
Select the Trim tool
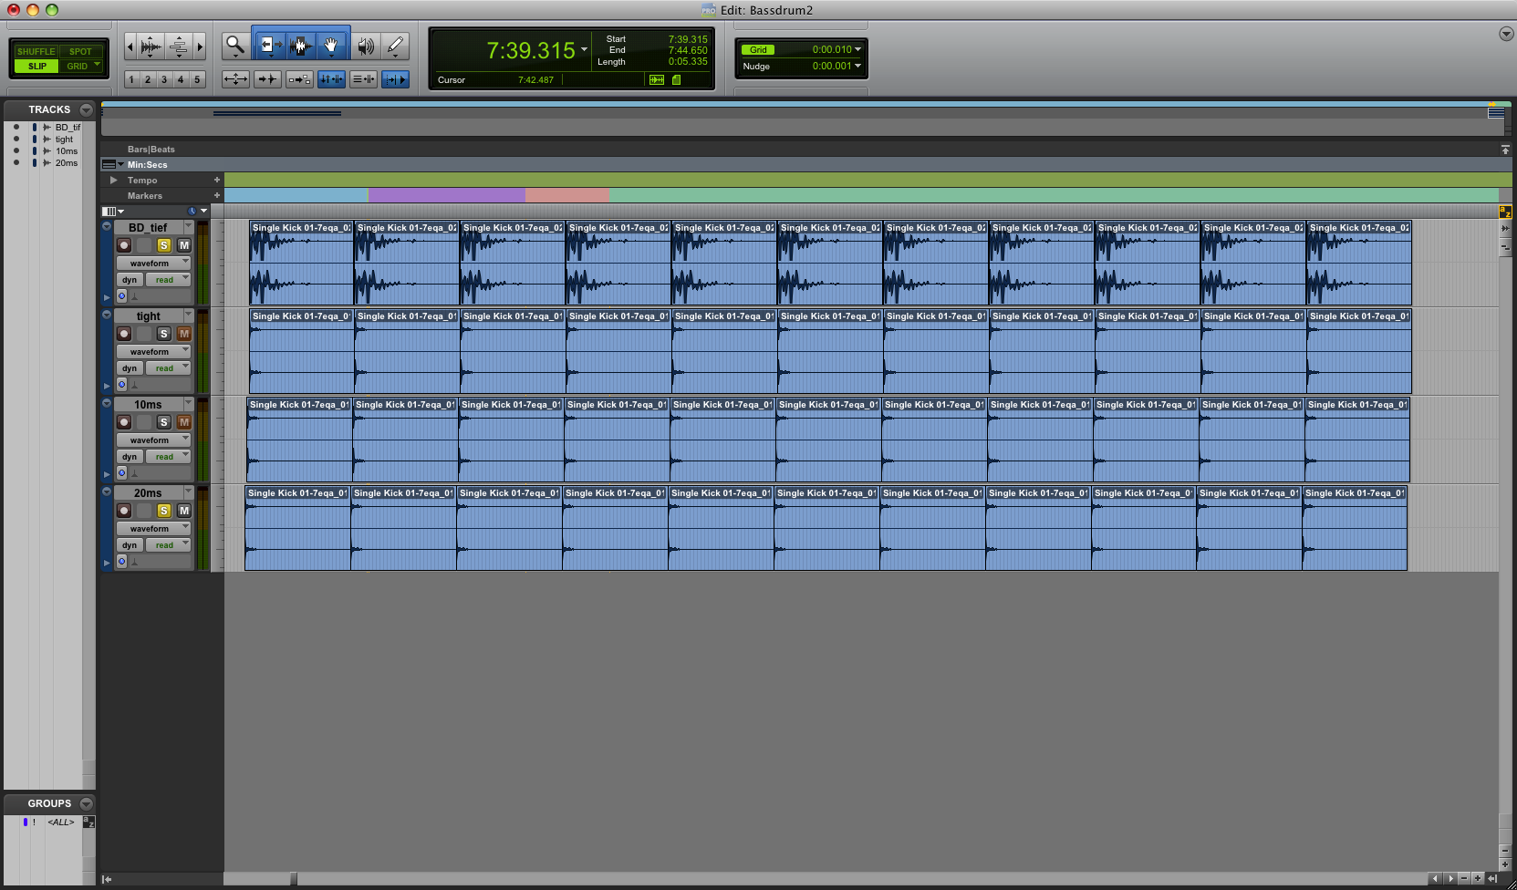click(268, 45)
